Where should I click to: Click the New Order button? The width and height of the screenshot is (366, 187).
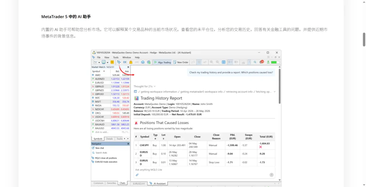[x=181, y=62]
